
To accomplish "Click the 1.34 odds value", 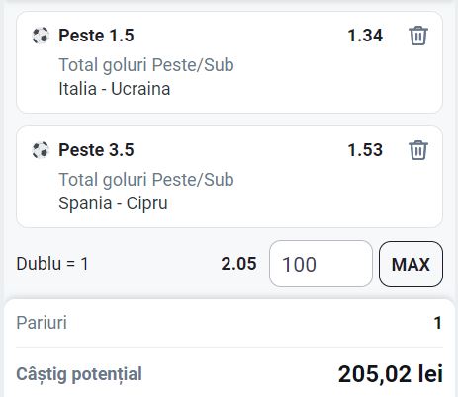I will tap(365, 36).
